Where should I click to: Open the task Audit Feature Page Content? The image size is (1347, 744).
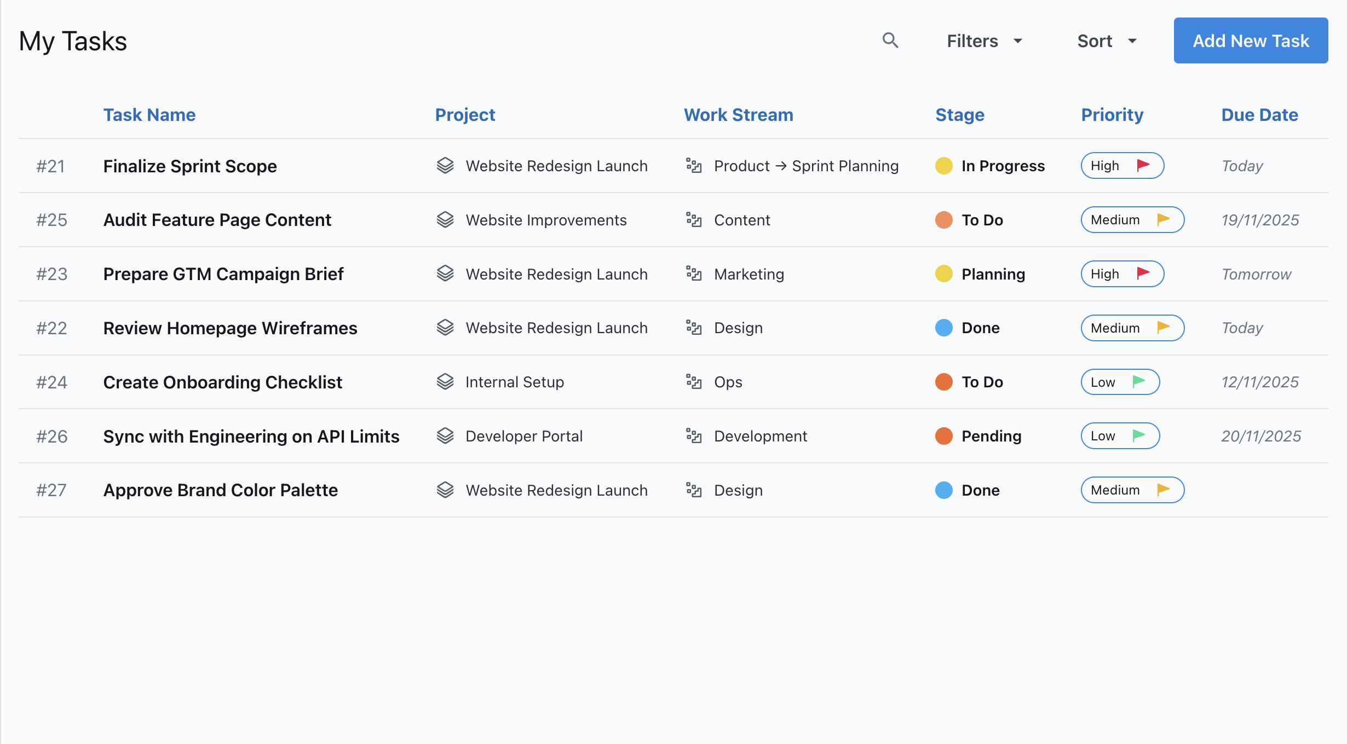tap(217, 219)
